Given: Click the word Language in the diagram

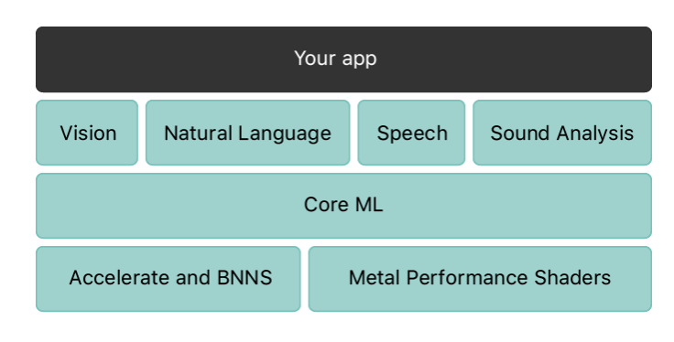Looking at the screenshot, I should 285,134.
